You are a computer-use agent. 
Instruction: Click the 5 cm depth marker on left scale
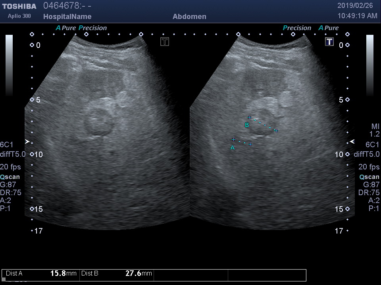click(32, 100)
